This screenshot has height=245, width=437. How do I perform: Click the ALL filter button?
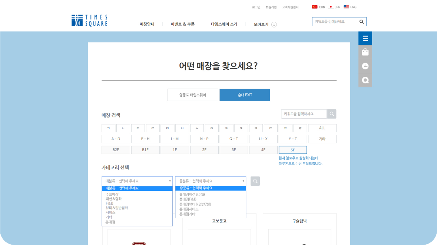pos(322,128)
